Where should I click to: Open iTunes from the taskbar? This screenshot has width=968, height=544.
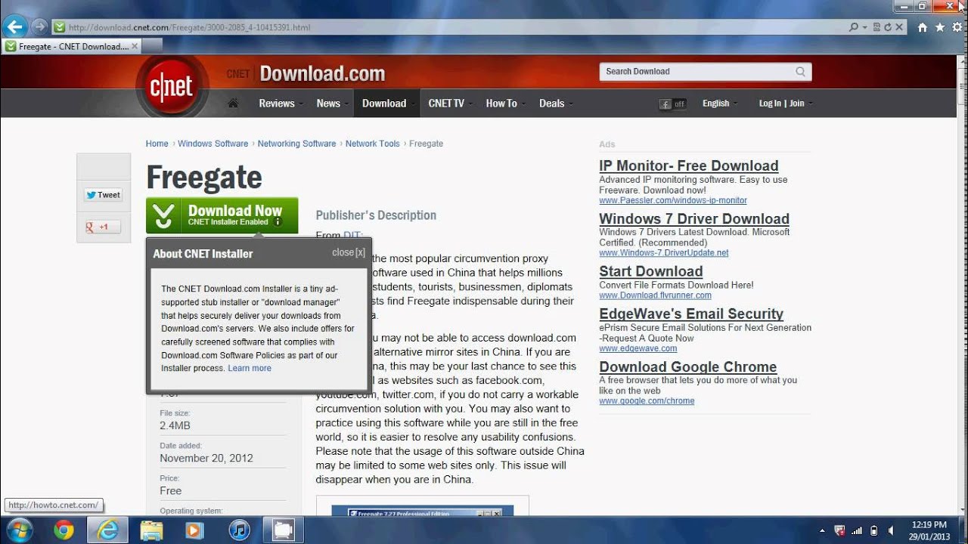pos(239,530)
